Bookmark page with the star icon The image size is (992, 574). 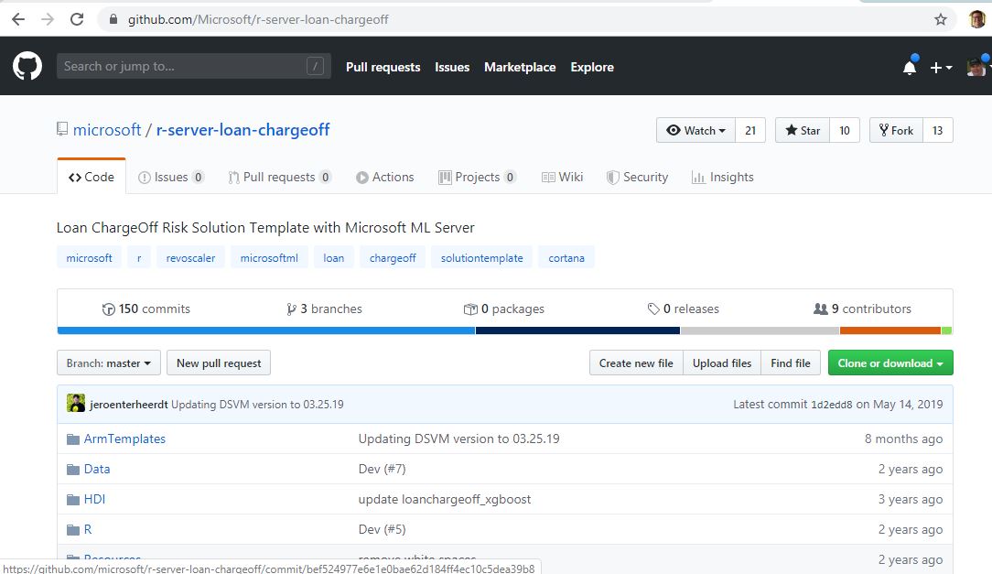(x=941, y=19)
